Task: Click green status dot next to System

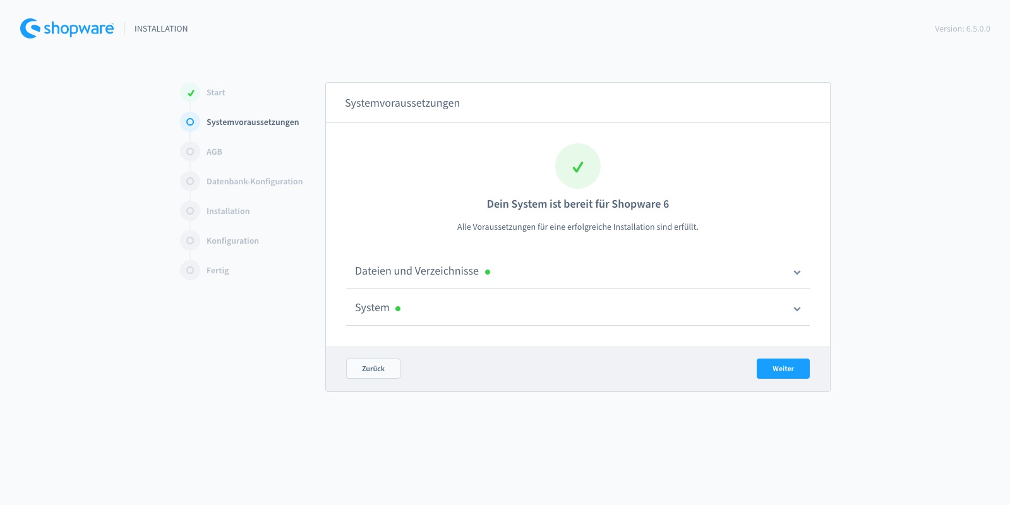Action: [398, 309]
